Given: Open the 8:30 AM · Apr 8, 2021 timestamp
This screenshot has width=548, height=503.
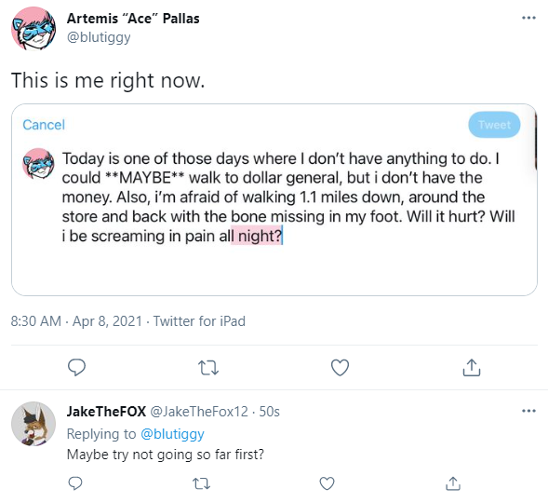Looking at the screenshot, I should click(76, 320).
